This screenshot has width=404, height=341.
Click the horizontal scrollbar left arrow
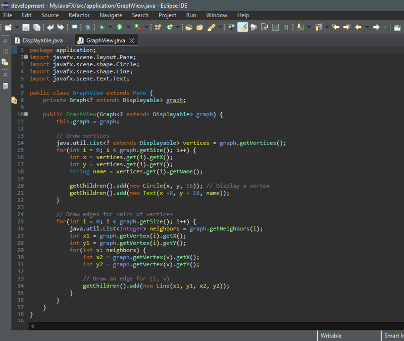tap(33, 326)
